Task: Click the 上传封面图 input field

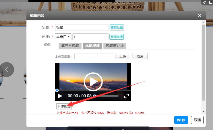Action: [94, 56]
